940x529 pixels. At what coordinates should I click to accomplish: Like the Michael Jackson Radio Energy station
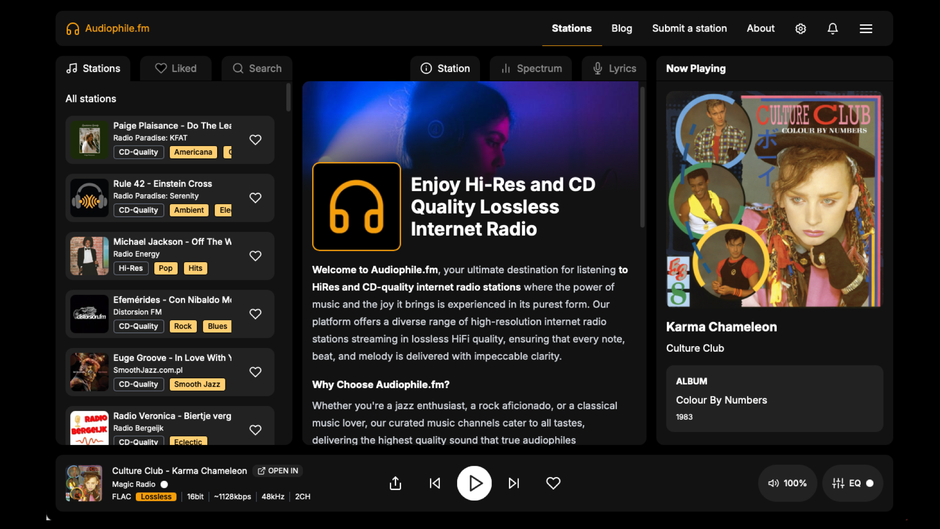pos(255,256)
